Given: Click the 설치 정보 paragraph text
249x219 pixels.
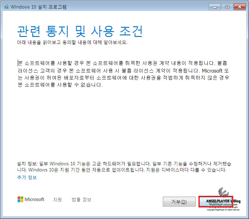Looking at the screenshot, I should pyautogui.click(x=124, y=167).
